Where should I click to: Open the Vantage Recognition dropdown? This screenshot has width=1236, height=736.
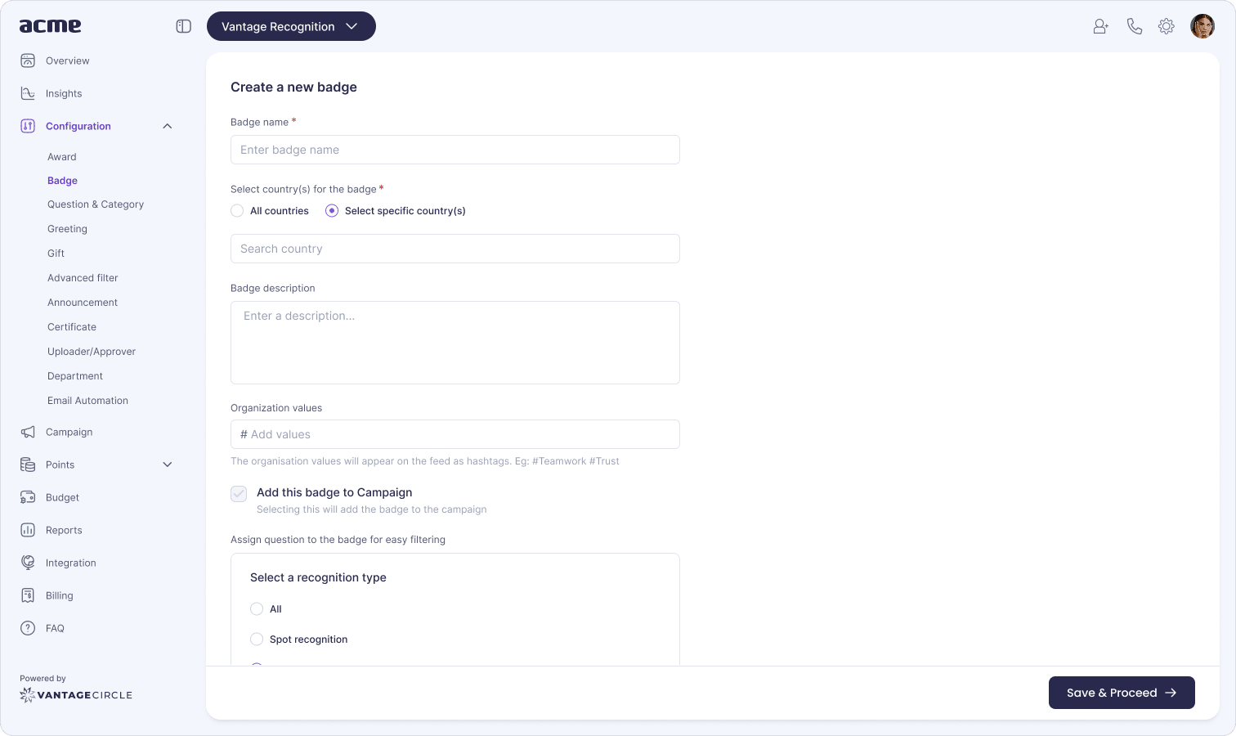(x=291, y=26)
